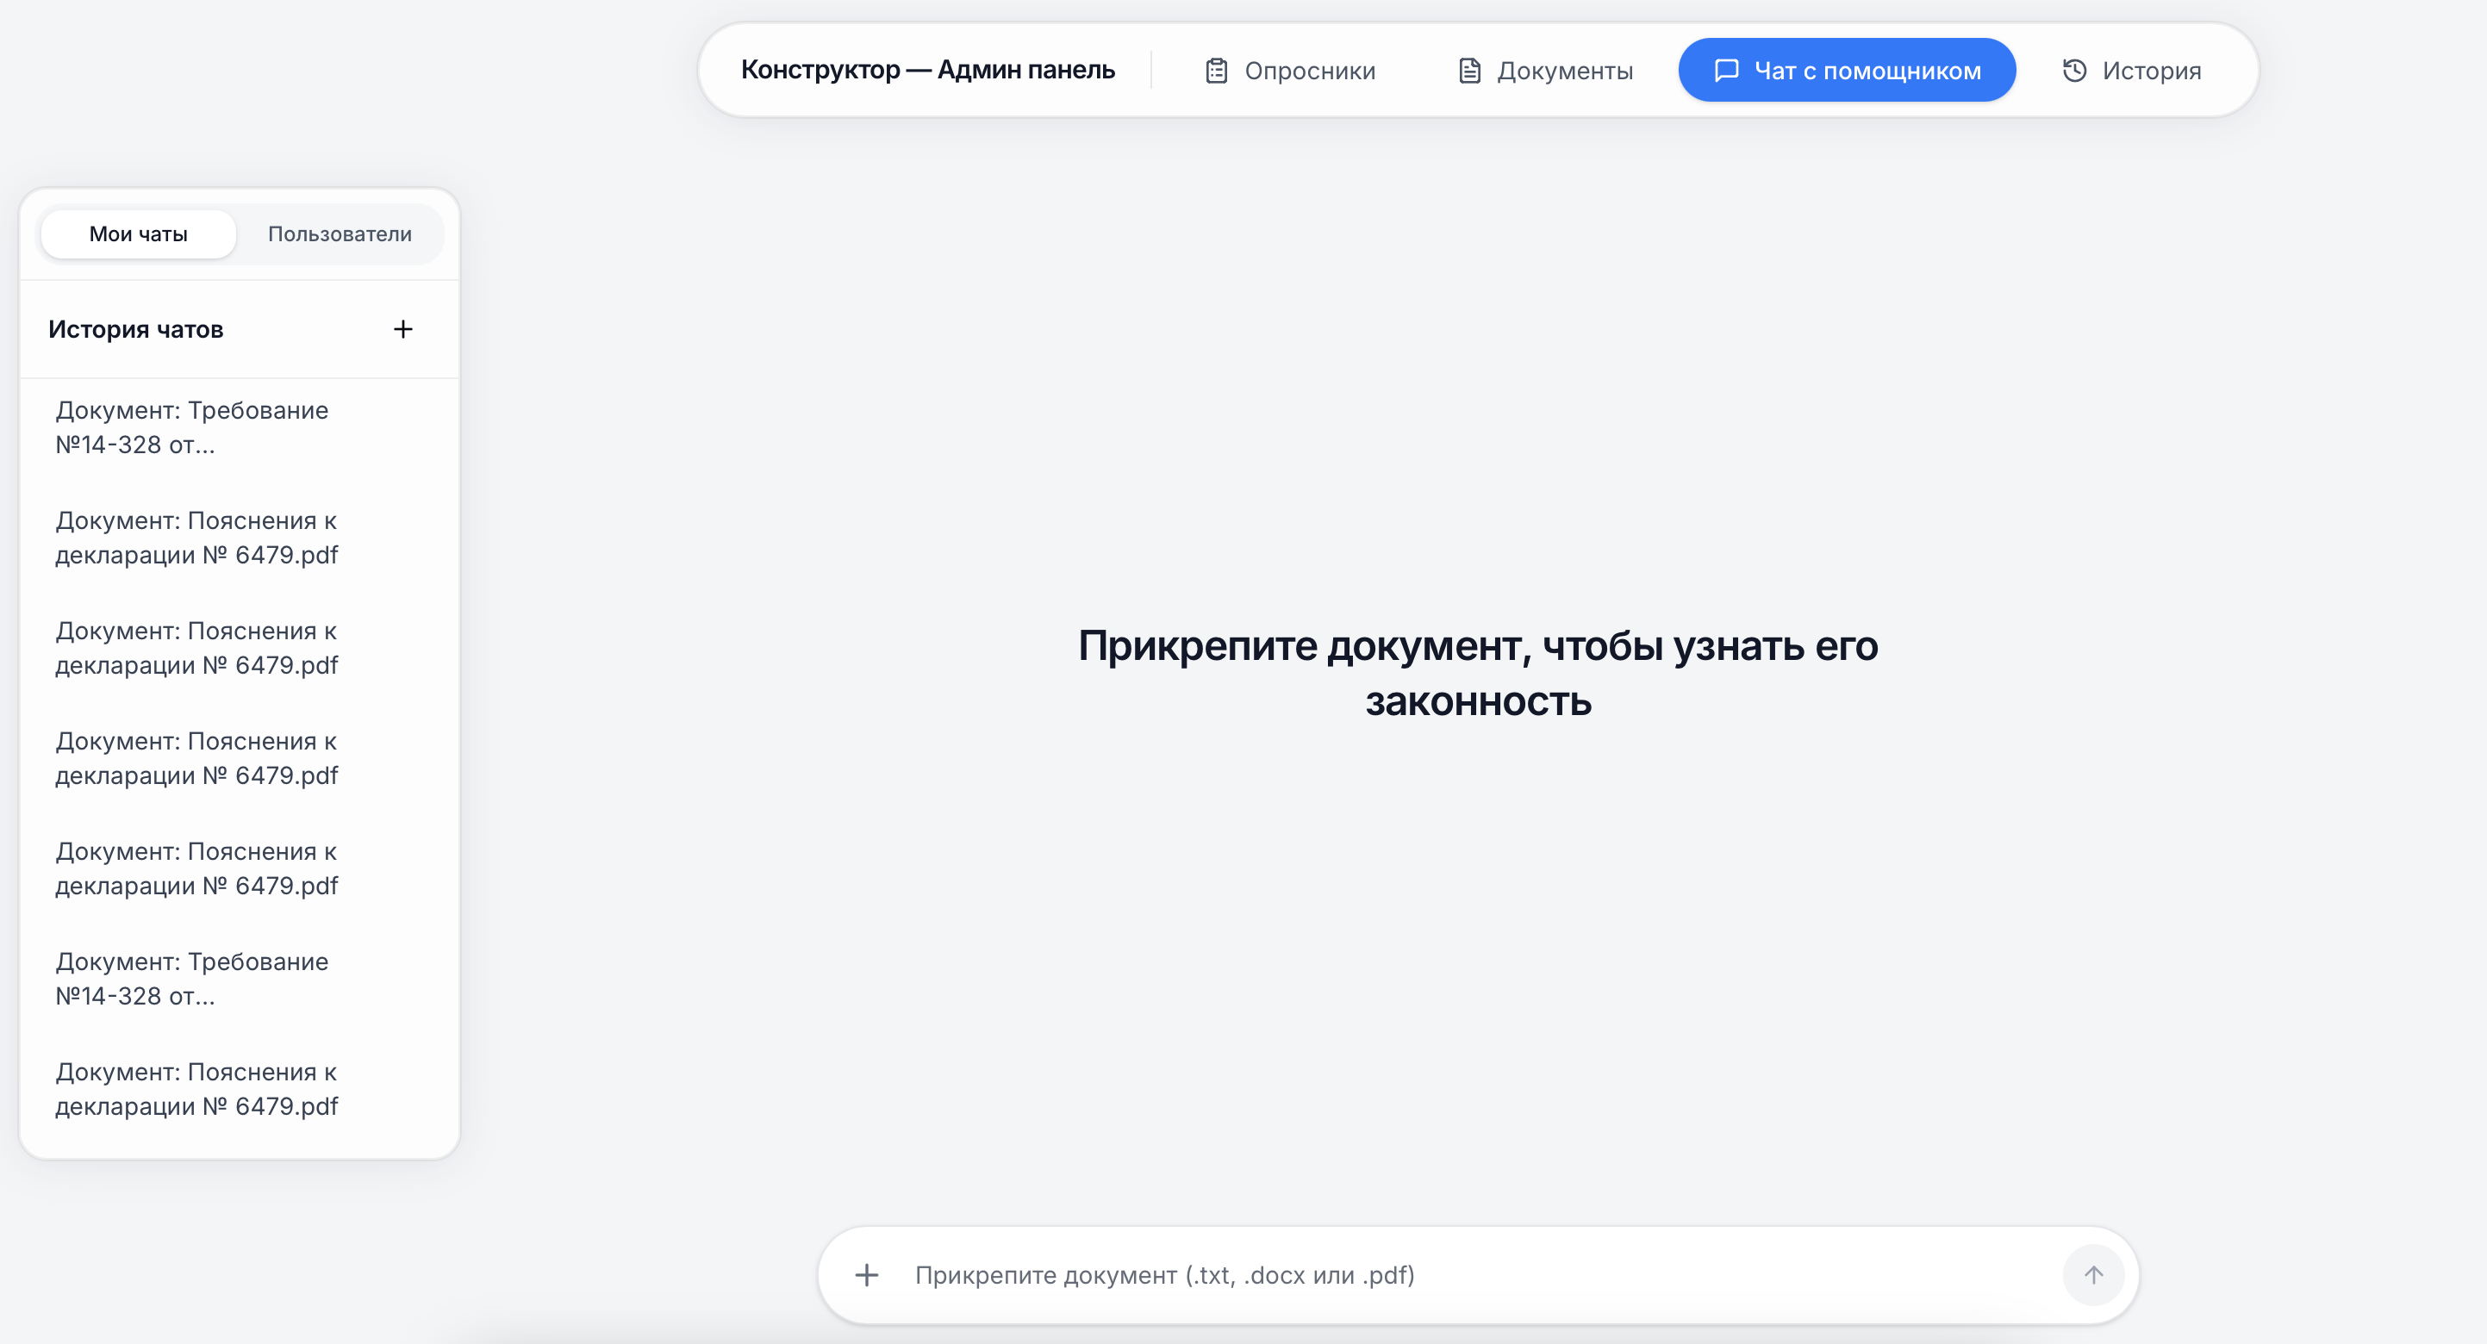This screenshot has height=1344, width=2487.
Task: Start a new chat with plus icon
Action: tap(403, 329)
